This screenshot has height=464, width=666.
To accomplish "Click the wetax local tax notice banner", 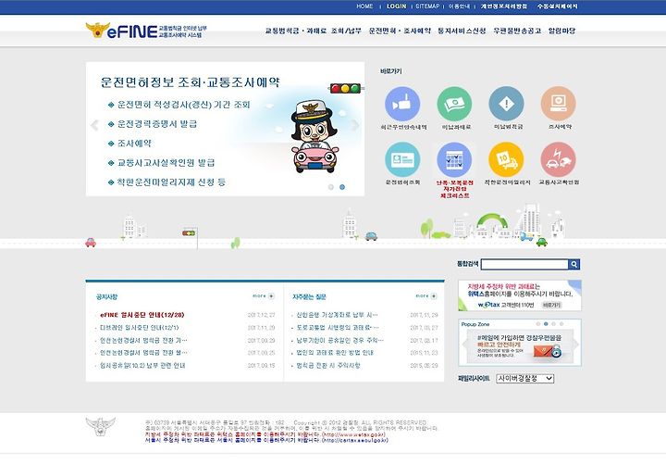I will [x=520, y=295].
